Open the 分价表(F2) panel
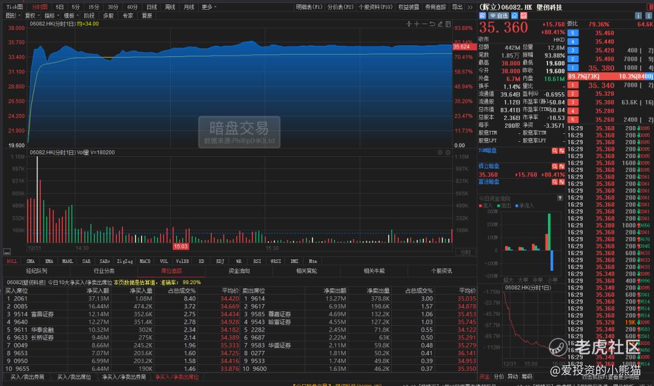This screenshot has height=386, width=654. tap(340, 7)
